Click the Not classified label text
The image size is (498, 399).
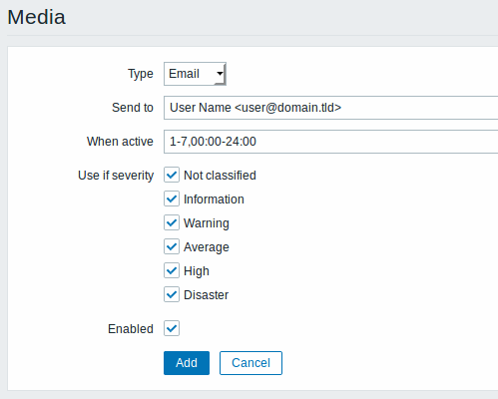tap(220, 176)
